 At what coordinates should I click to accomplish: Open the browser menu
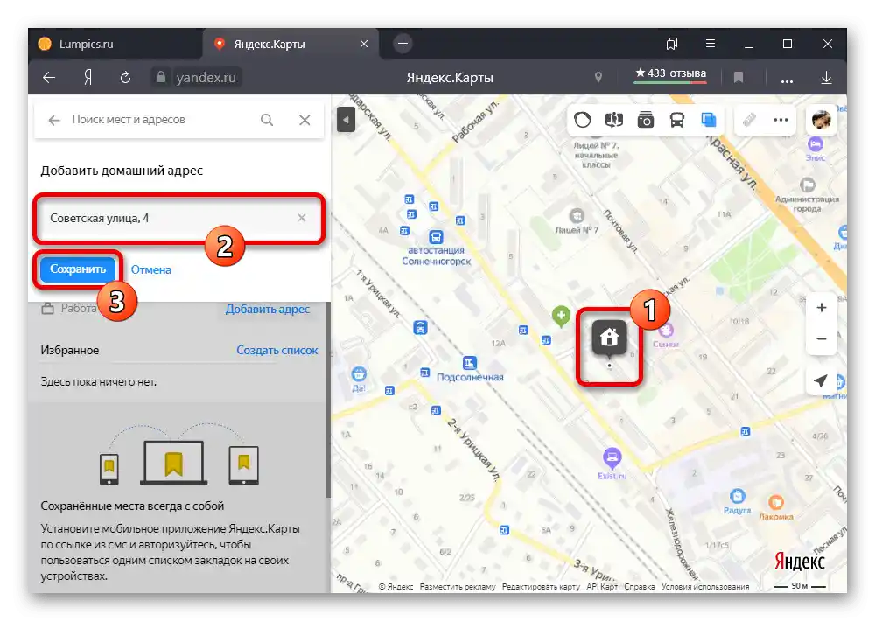coord(710,44)
